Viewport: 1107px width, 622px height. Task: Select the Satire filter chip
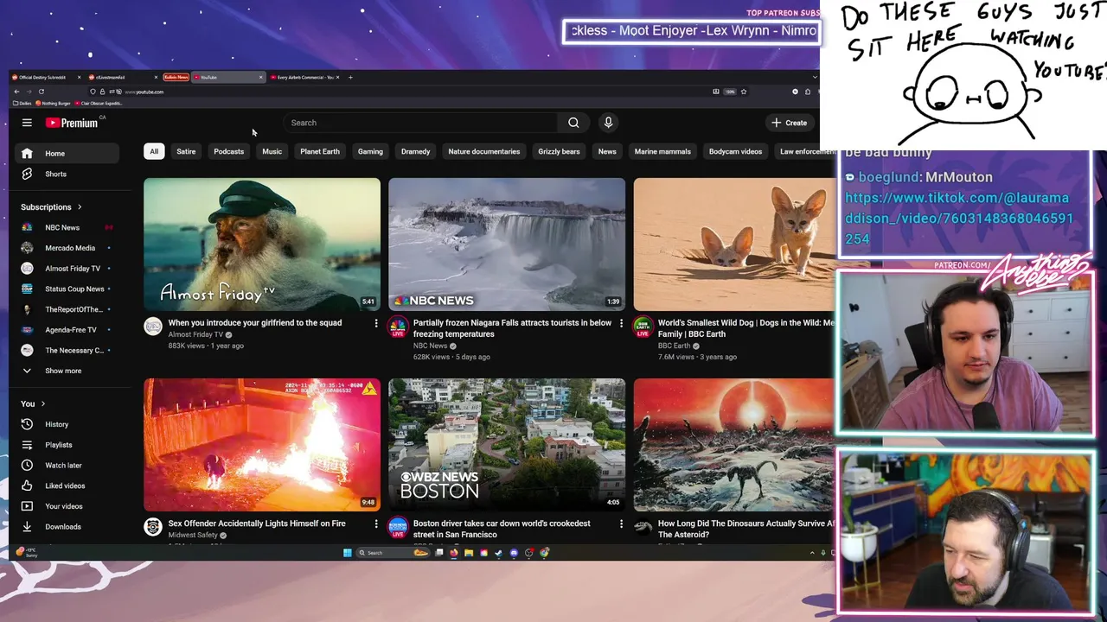[186, 151]
